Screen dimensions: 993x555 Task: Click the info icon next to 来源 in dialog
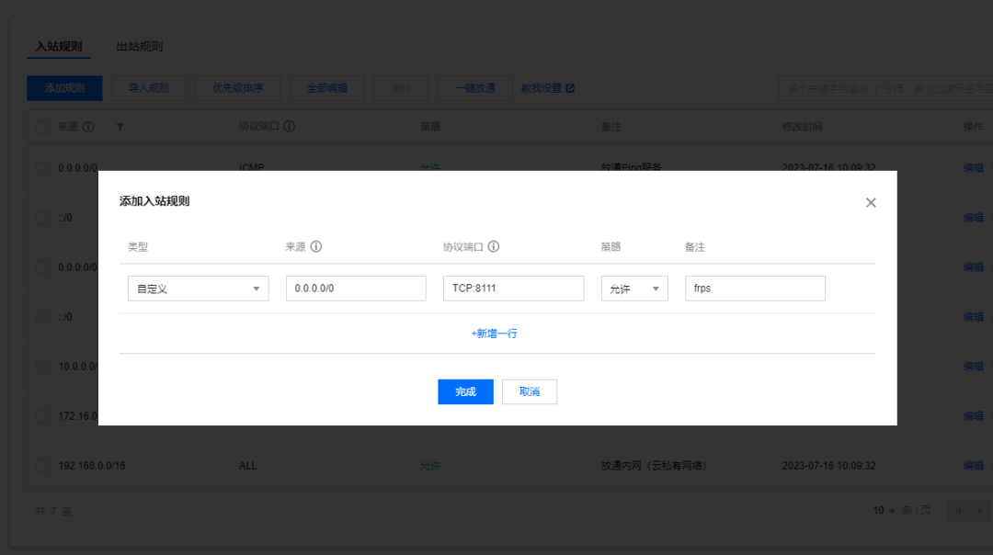click(x=316, y=247)
